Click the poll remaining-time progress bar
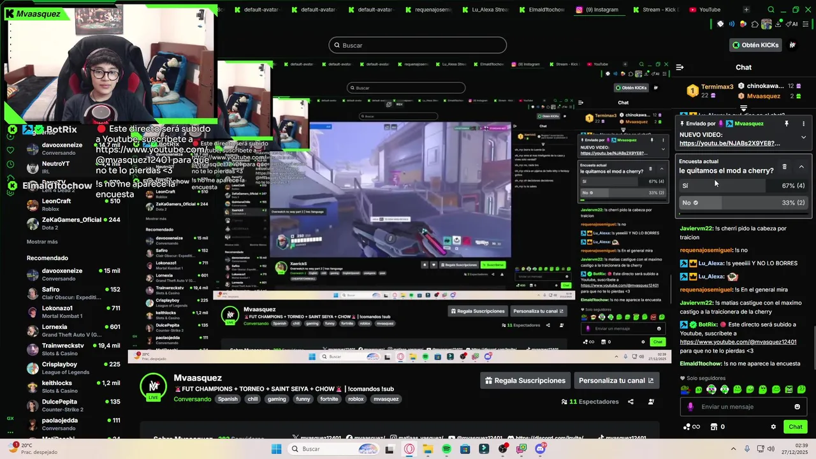 (x=743, y=214)
